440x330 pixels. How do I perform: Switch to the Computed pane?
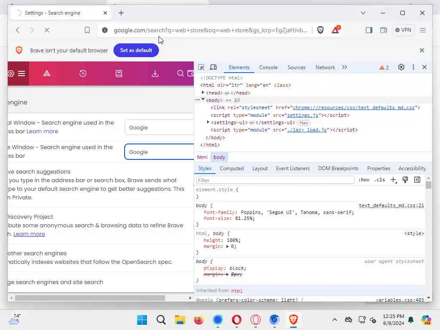[x=232, y=168]
